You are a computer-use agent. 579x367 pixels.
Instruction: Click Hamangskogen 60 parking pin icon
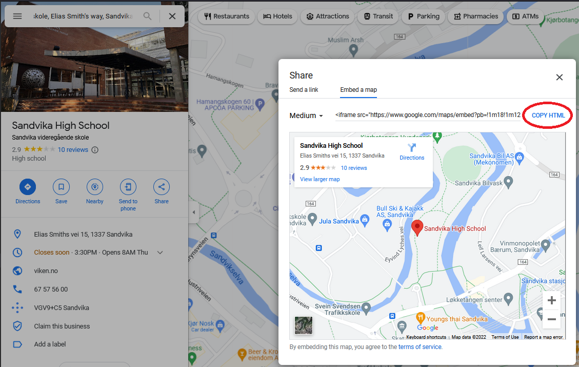[x=260, y=105]
